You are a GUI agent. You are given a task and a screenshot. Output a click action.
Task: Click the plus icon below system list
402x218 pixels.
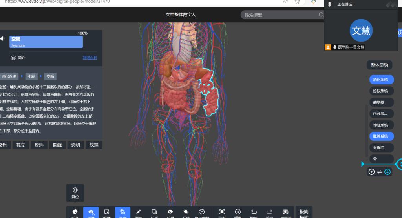pos(372,172)
